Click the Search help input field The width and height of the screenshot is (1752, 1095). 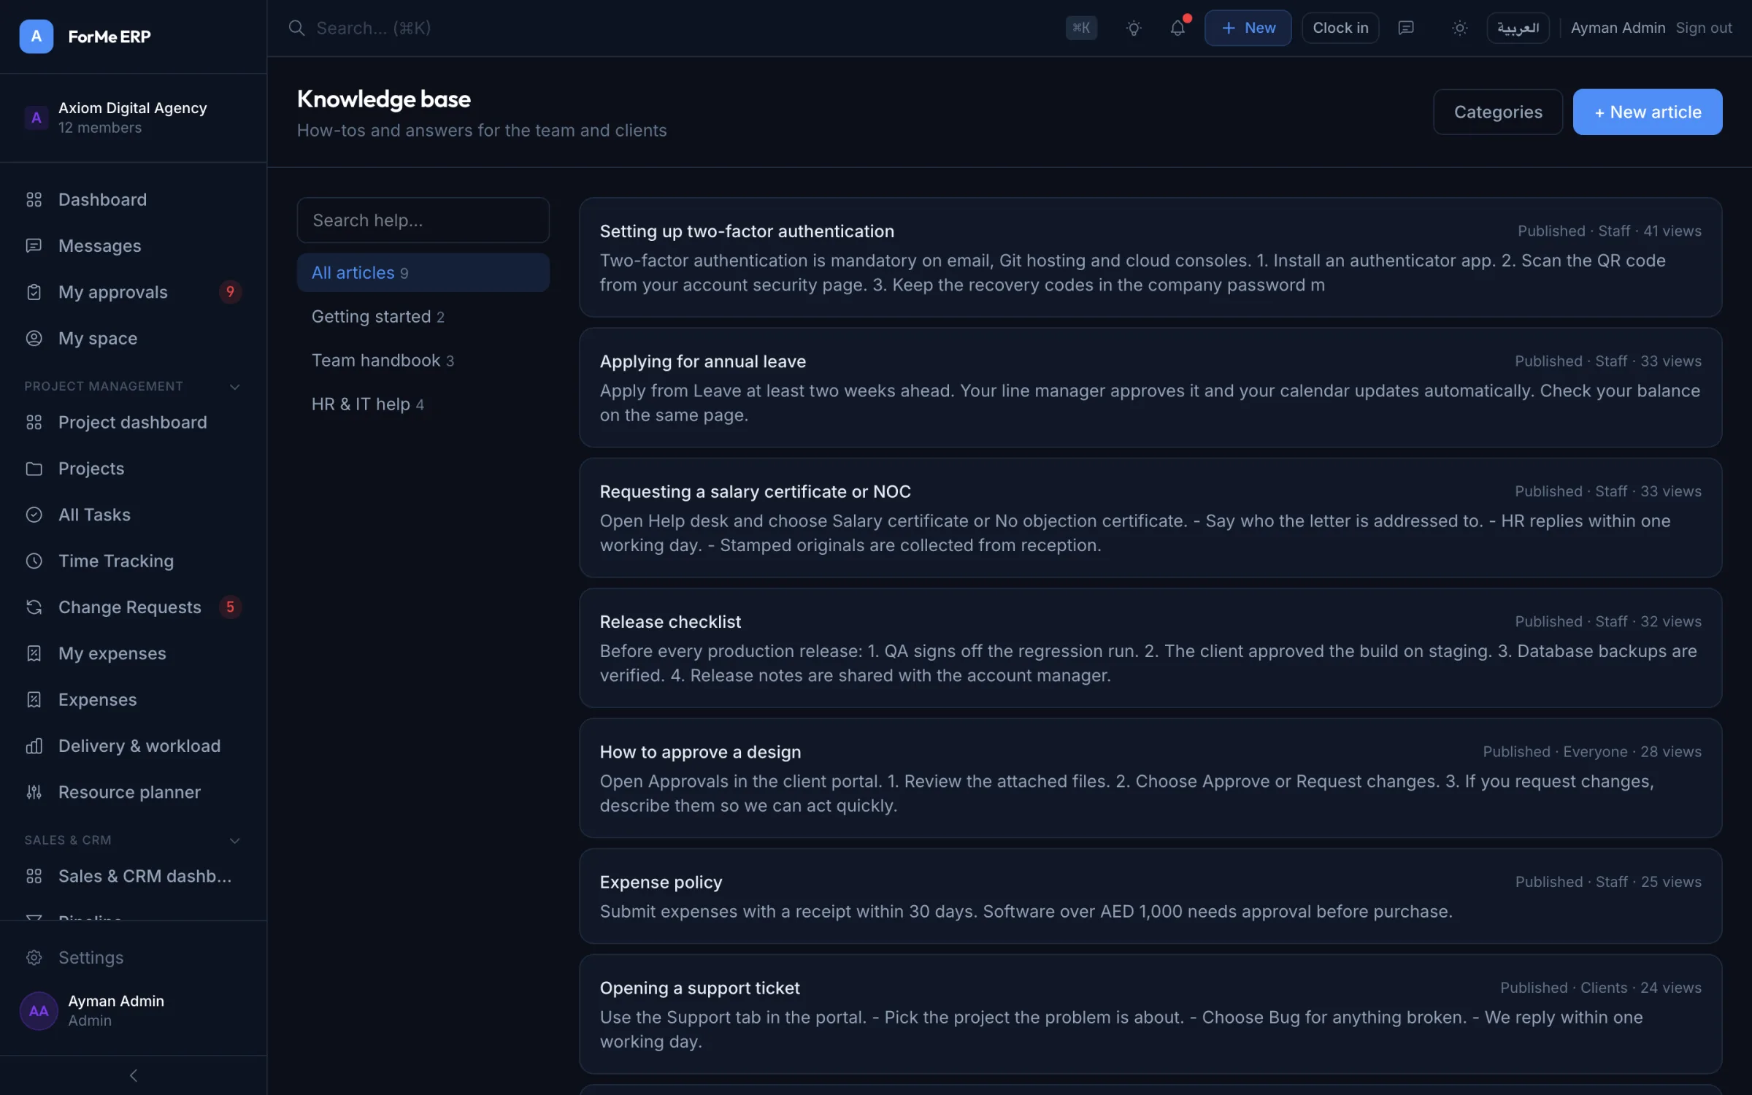pyautogui.click(x=423, y=220)
